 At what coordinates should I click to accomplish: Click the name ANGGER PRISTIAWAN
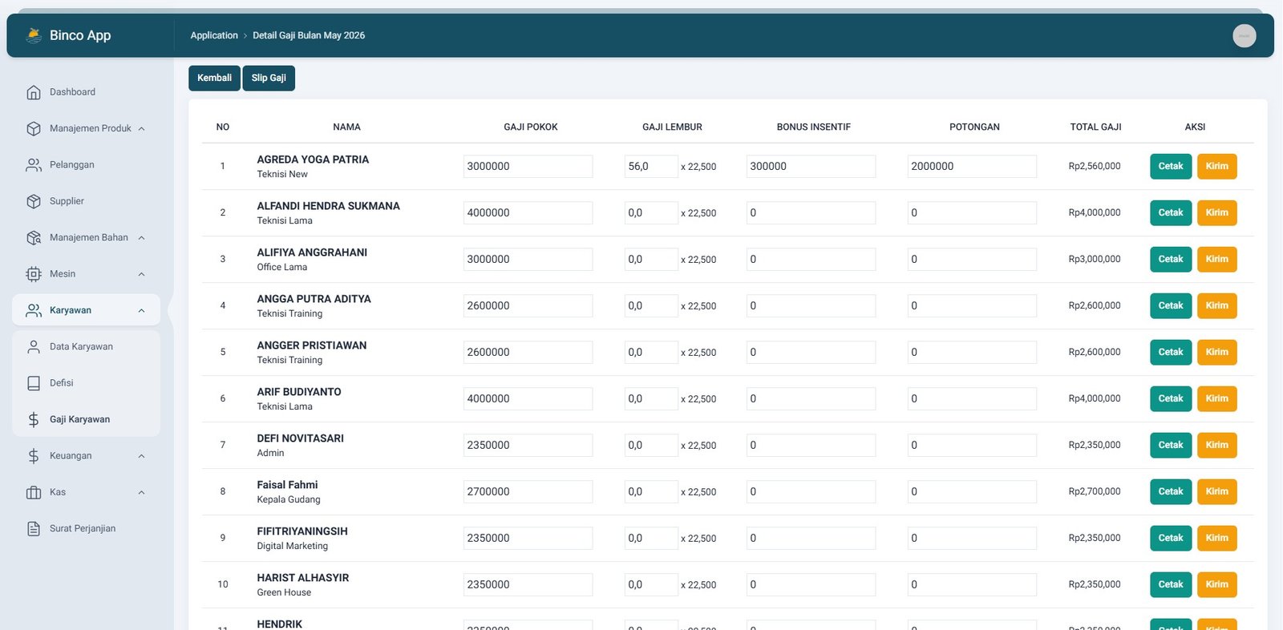pyautogui.click(x=312, y=345)
